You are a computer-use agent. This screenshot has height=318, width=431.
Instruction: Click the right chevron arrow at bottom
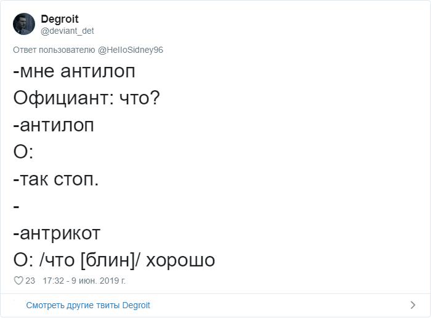coord(413,305)
